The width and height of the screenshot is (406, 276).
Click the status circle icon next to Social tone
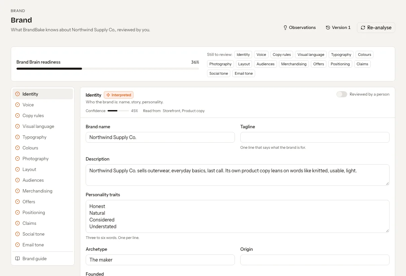pyautogui.click(x=17, y=234)
